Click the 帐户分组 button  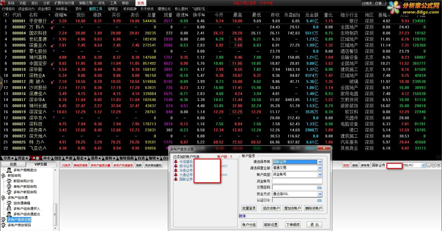point(249,225)
